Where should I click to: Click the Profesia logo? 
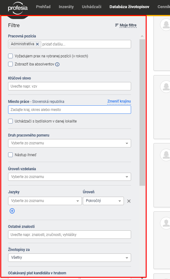coord(18,8)
